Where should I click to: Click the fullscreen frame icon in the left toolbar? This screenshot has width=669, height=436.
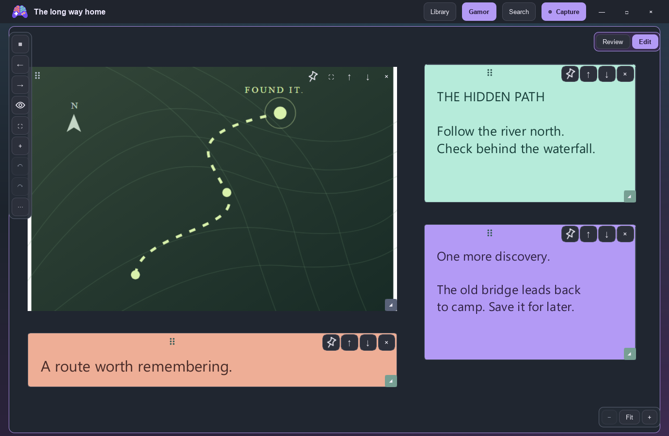click(x=20, y=125)
